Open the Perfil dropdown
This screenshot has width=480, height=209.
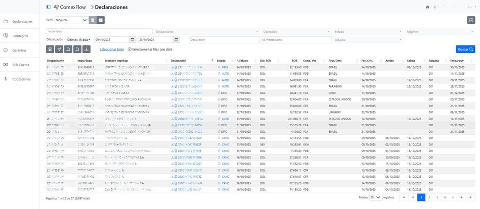tap(71, 20)
